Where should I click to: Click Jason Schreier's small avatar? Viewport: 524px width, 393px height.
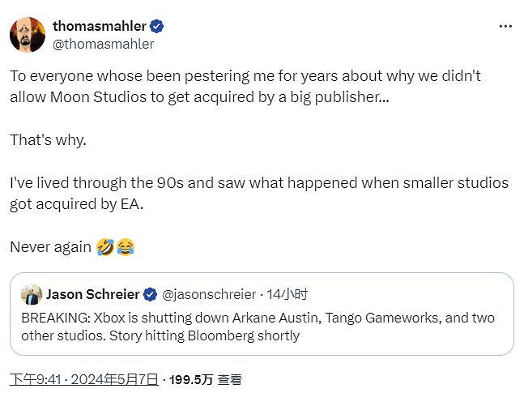tap(32, 294)
